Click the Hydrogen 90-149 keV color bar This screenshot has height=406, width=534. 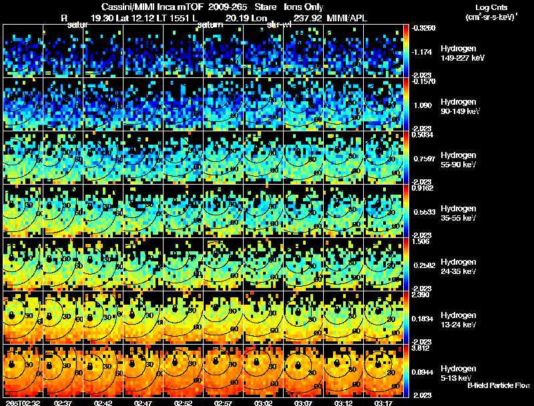(x=406, y=105)
